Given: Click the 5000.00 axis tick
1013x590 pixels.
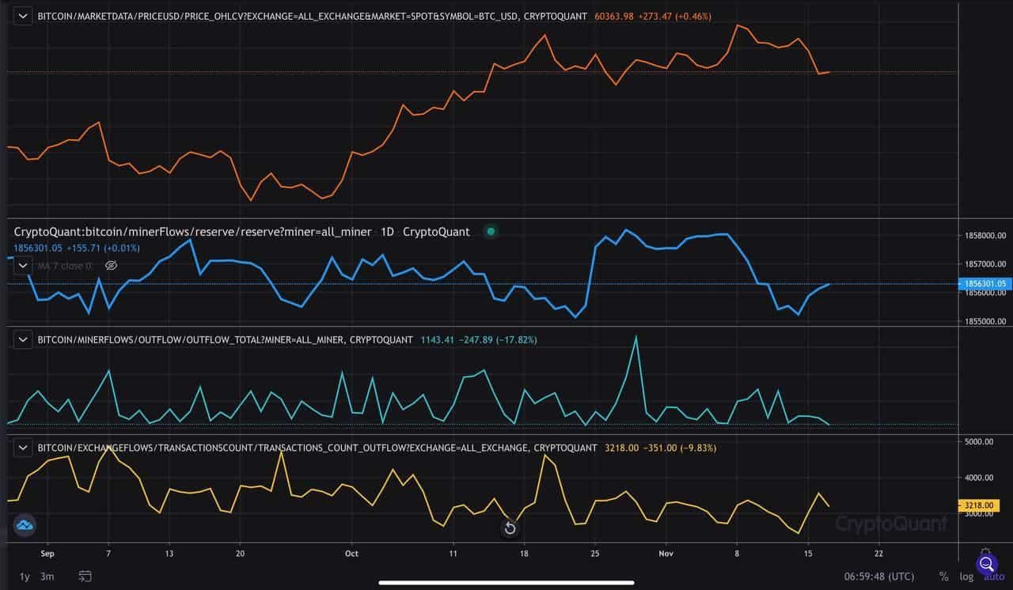Looking at the screenshot, I should [980, 441].
